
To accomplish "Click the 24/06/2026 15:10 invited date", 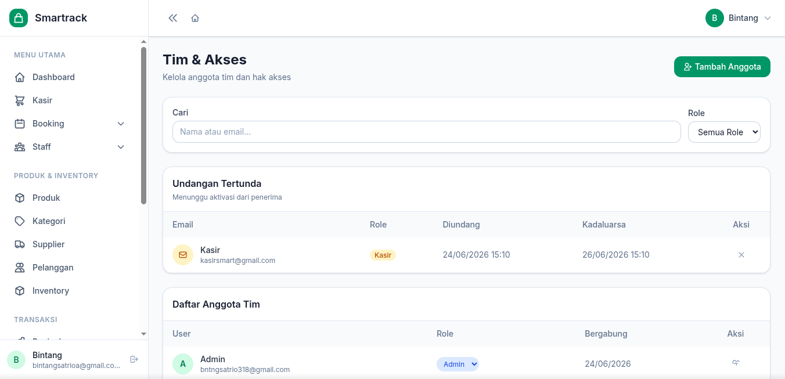I will [x=476, y=255].
